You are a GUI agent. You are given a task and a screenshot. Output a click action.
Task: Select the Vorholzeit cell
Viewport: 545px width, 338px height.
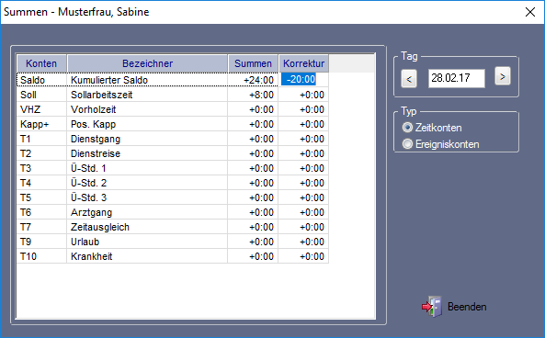(x=147, y=109)
